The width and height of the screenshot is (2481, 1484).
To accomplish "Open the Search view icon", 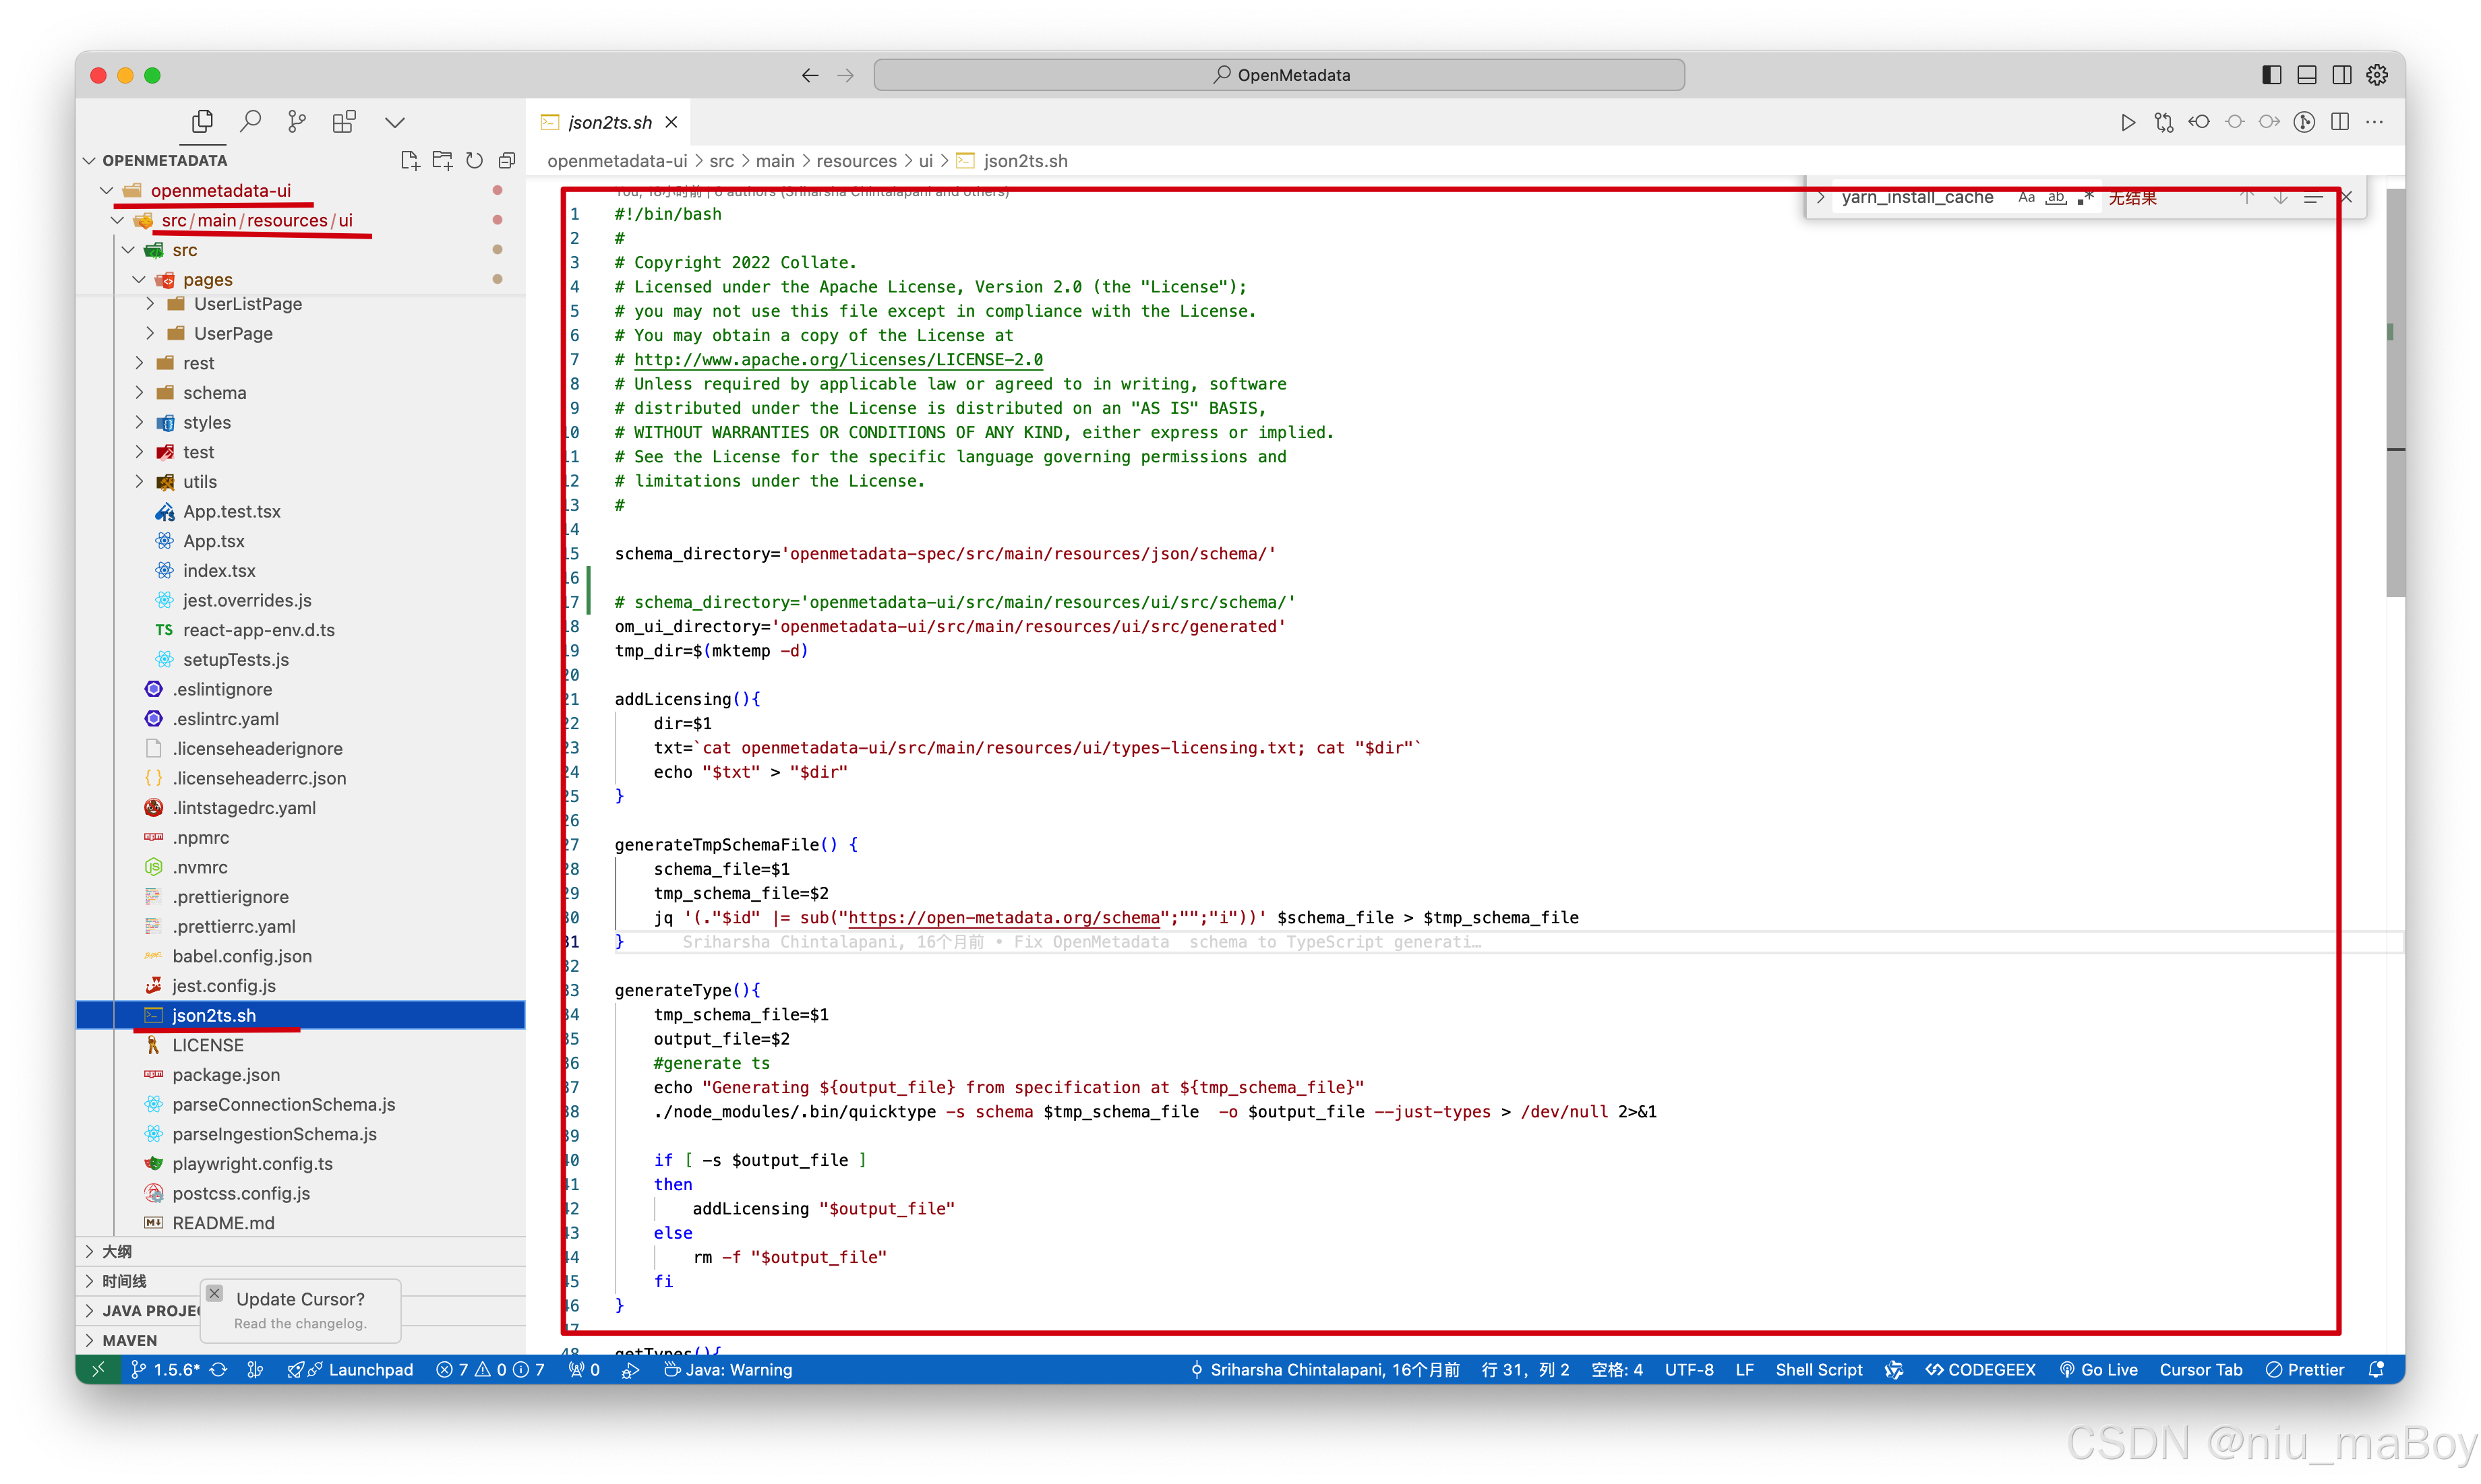I will tap(250, 122).
